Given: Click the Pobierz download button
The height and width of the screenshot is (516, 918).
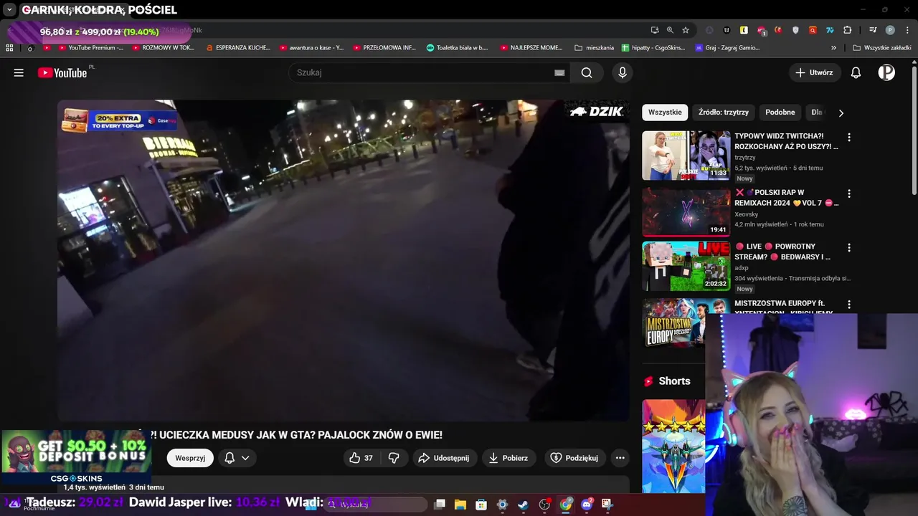Looking at the screenshot, I should 508,458.
